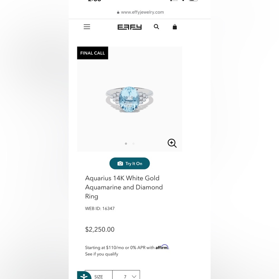The image size is (279, 279).
Task: Select the Aquarius ring product title
Action: click(x=124, y=187)
